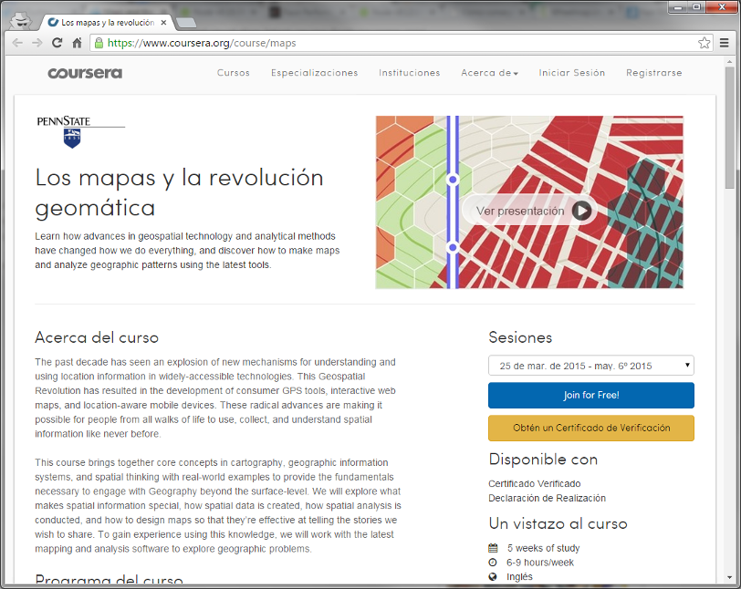This screenshot has width=741, height=589.
Task: Open the Cursos menu item
Action: [234, 73]
